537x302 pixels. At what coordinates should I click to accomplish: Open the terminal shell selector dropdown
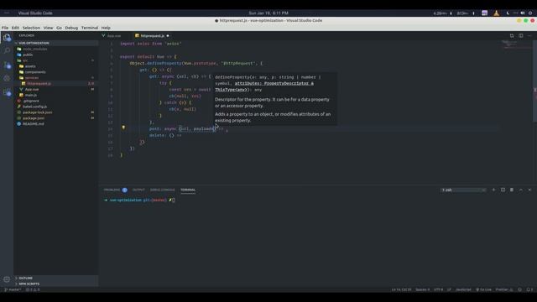click(x=463, y=190)
